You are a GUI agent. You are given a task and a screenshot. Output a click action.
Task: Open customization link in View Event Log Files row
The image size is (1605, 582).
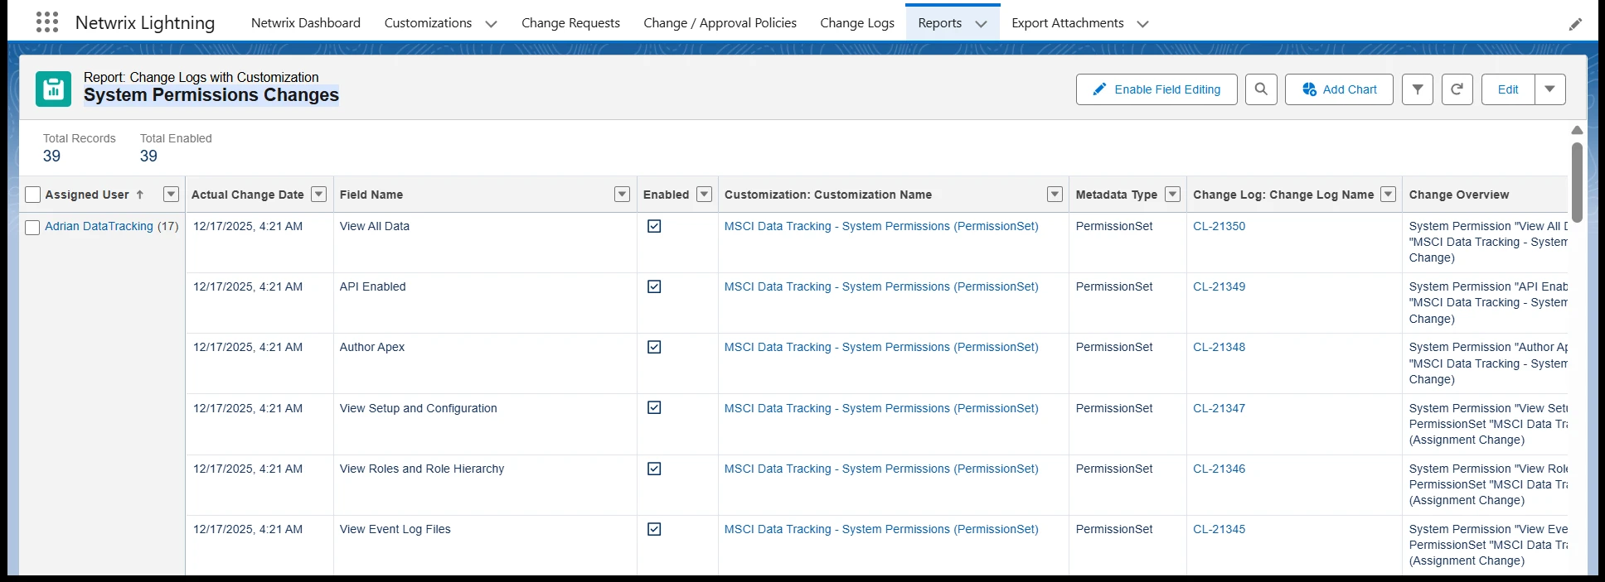pos(881,529)
